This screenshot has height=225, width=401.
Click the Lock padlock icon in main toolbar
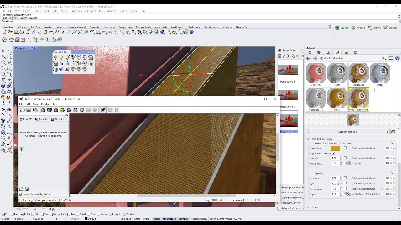click(x=133, y=32)
